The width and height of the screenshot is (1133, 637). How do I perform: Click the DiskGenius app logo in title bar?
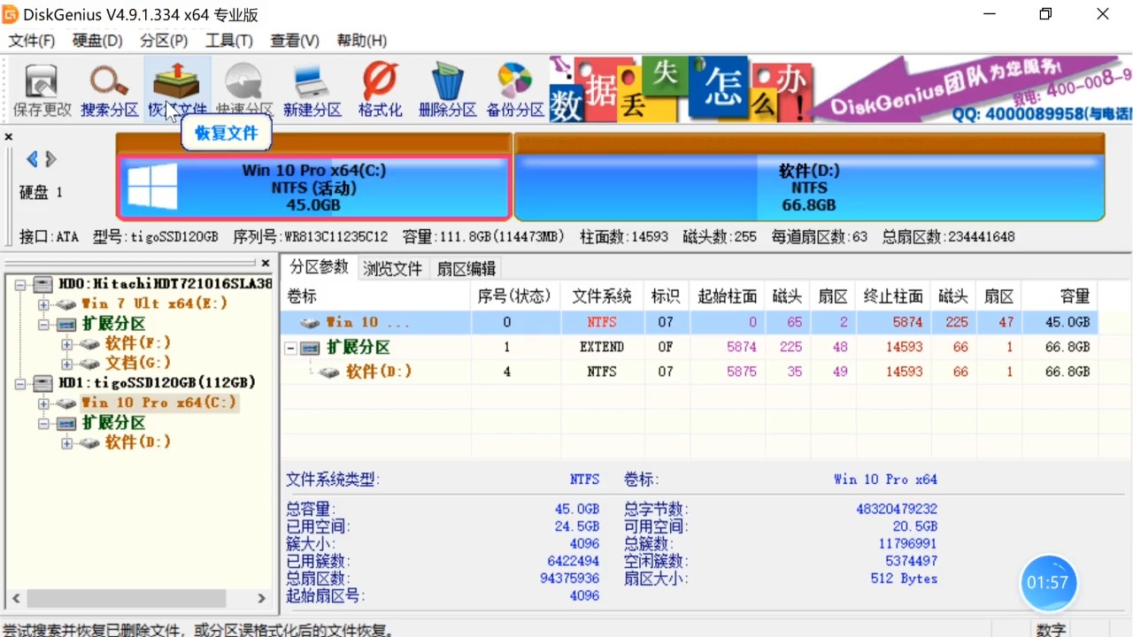click(x=11, y=14)
